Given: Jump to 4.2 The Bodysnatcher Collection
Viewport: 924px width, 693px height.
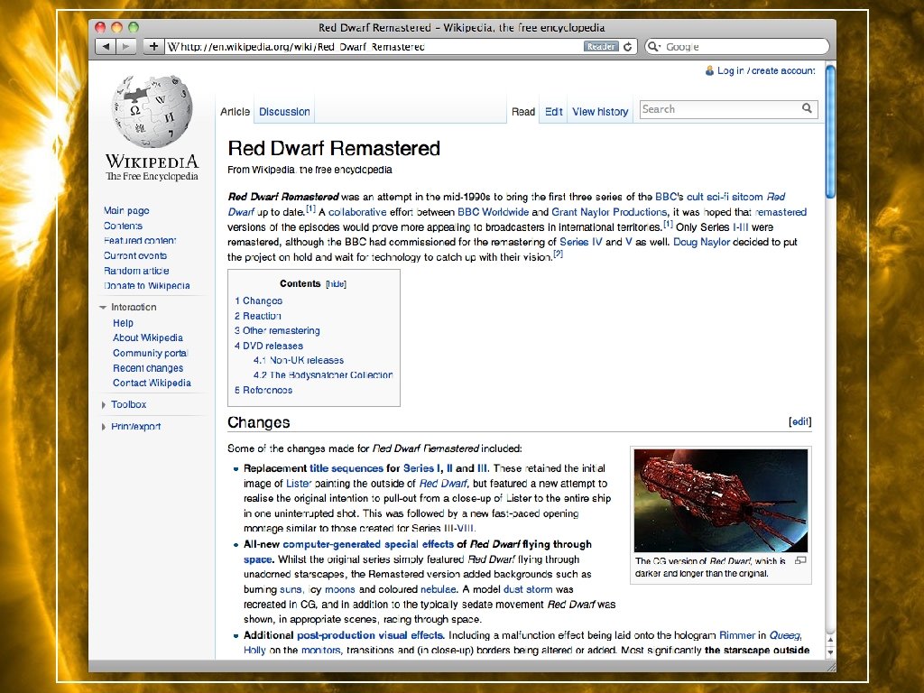Looking at the screenshot, I should click(323, 374).
